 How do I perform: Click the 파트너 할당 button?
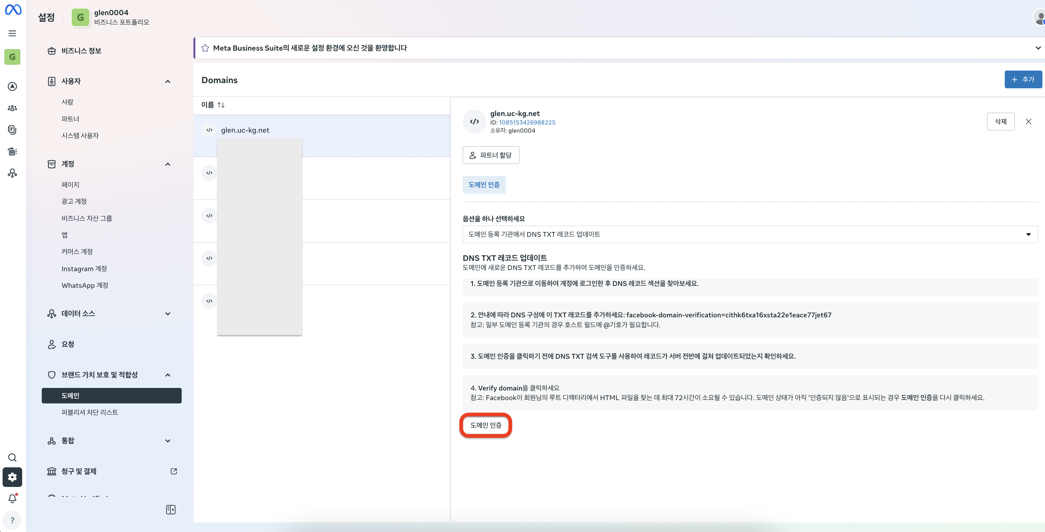coord(490,155)
